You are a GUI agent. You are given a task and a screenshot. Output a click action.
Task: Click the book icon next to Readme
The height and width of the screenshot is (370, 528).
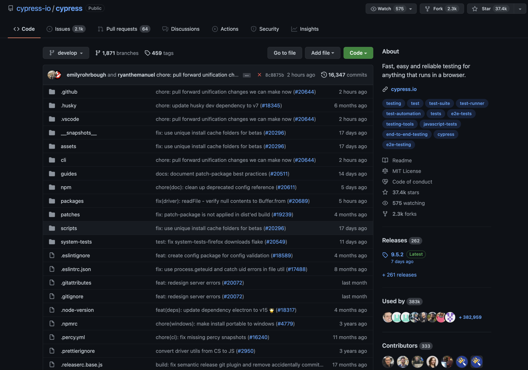pos(385,160)
